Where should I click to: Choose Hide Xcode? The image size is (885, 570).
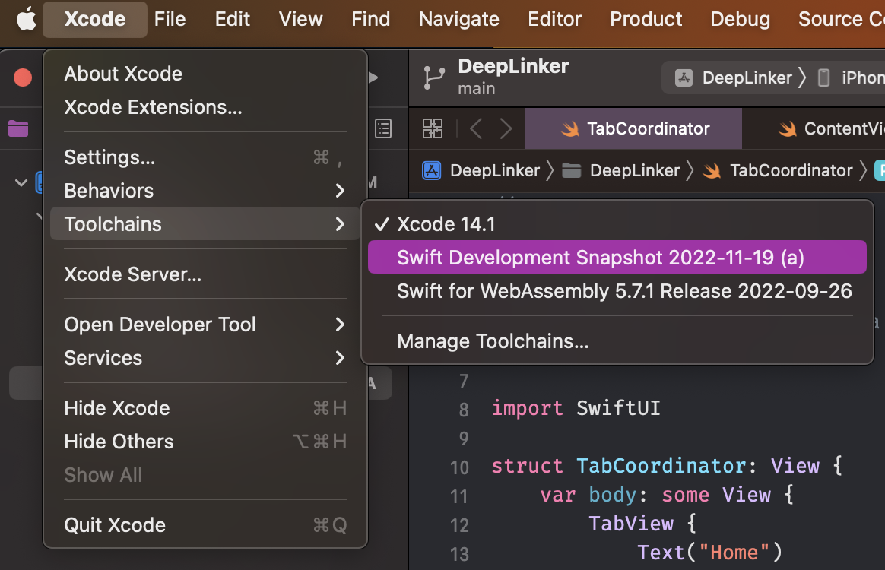[x=205, y=408]
